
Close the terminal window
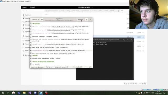point(132,40)
